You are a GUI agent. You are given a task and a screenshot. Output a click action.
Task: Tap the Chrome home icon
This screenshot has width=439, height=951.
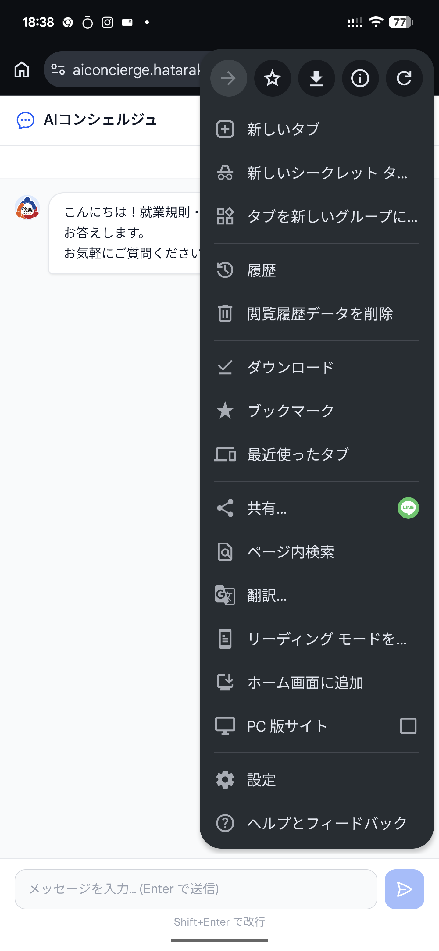tap(21, 69)
